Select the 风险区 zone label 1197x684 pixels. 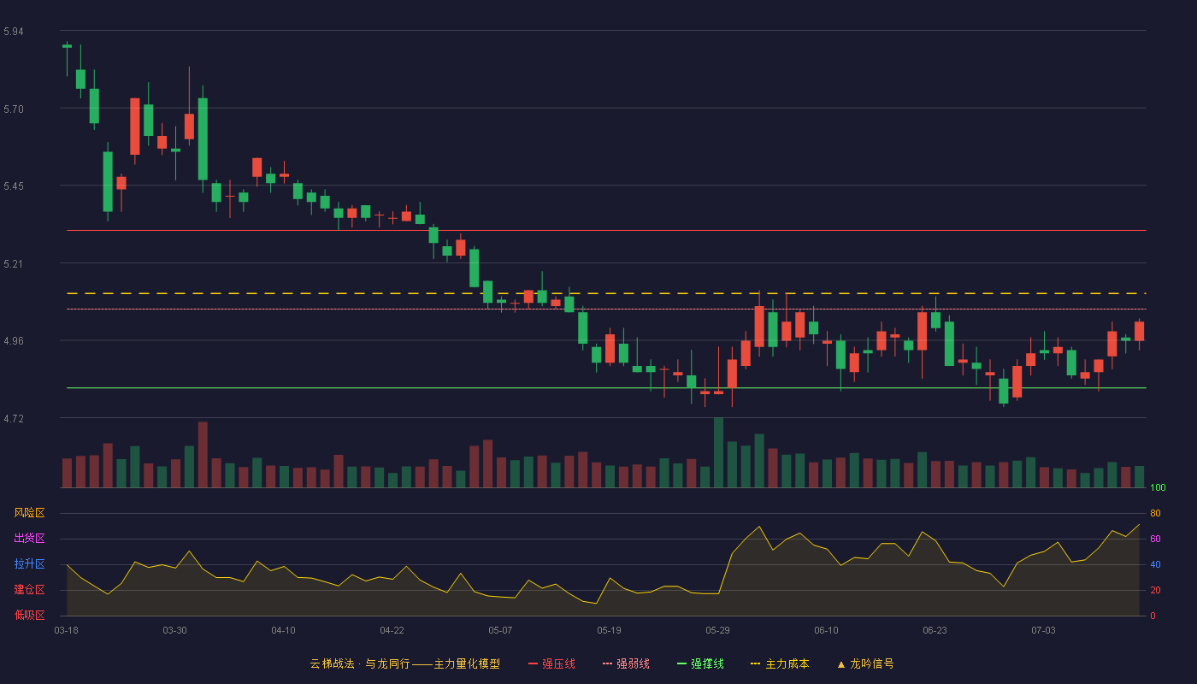click(x=29, y=513)
